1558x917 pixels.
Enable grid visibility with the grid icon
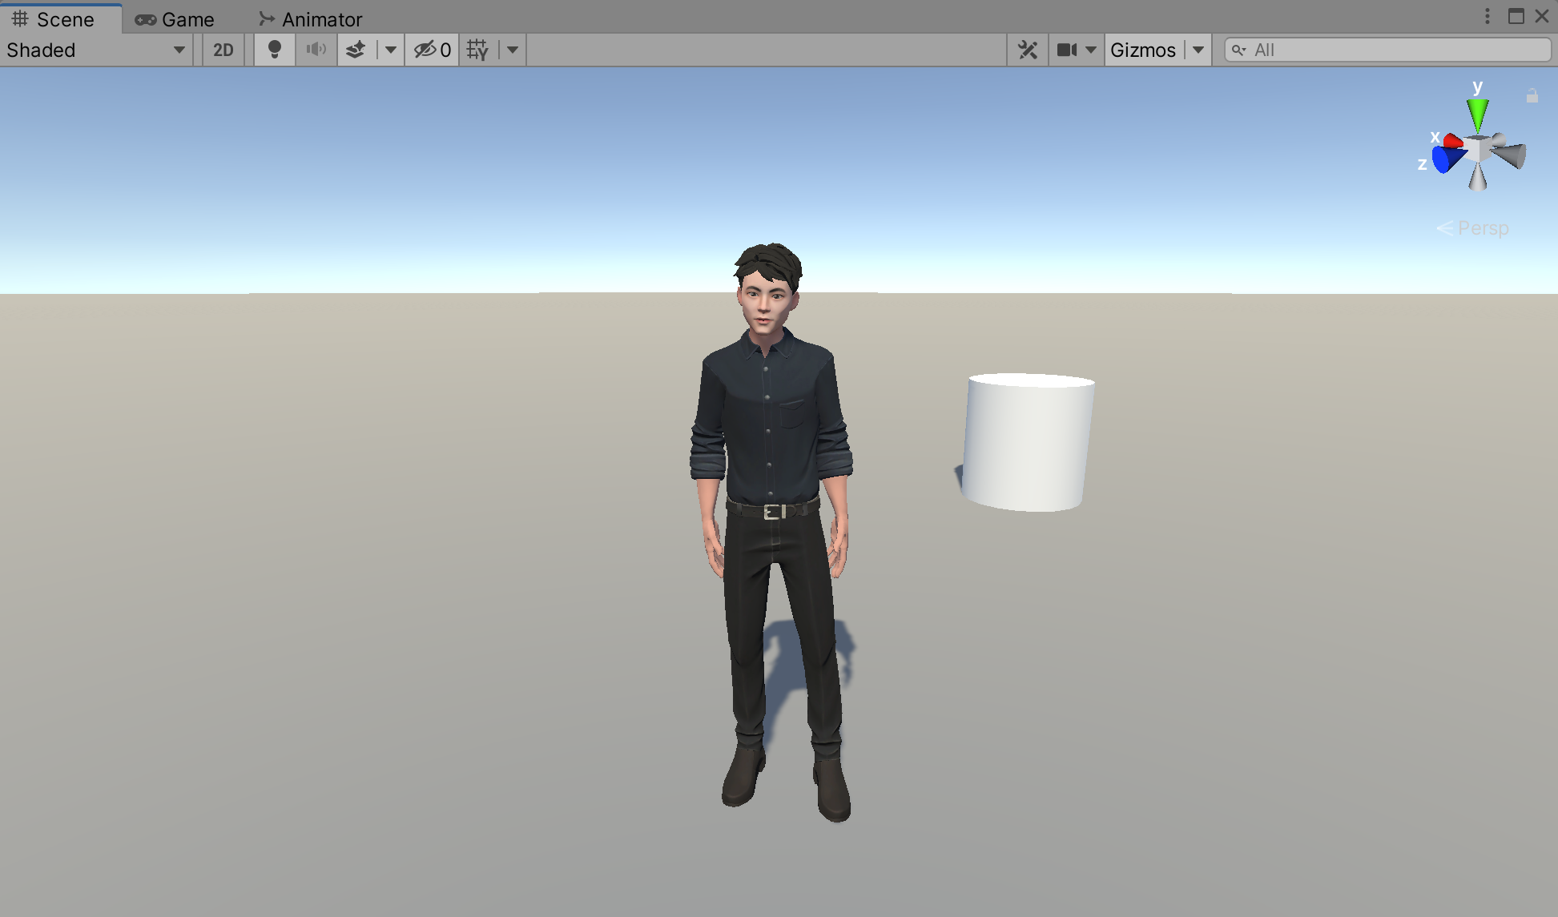478,50
